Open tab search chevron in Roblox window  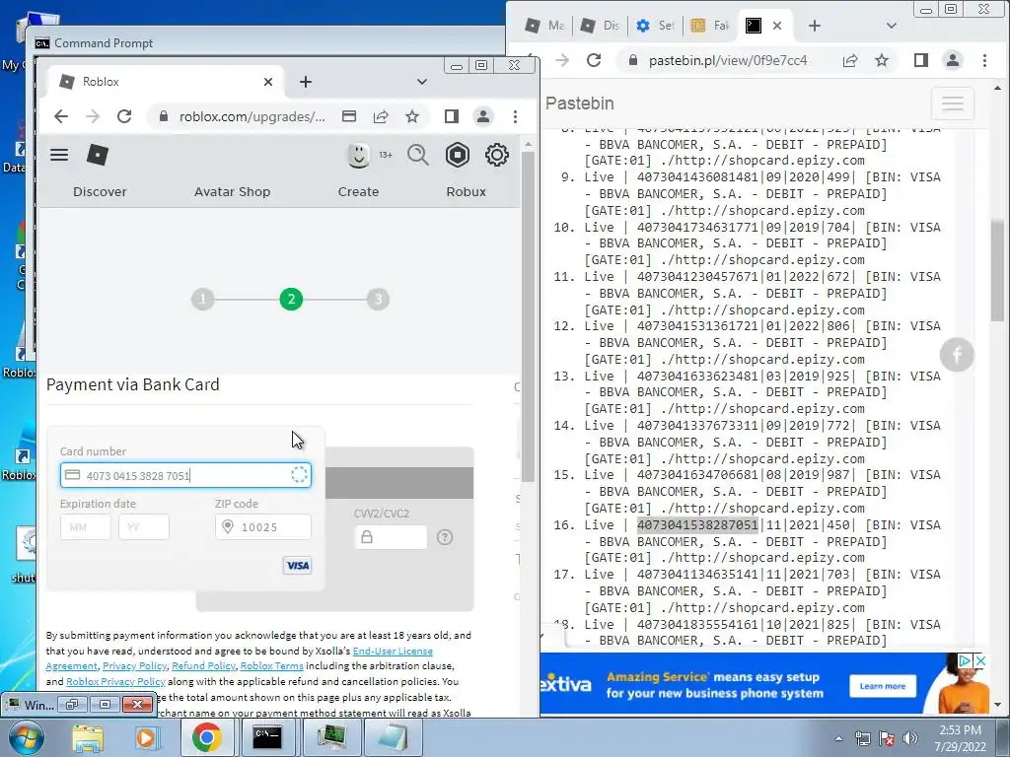422,82
